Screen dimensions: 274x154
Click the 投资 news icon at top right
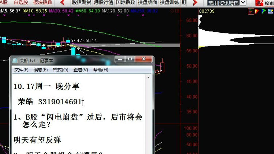point(259,3)
